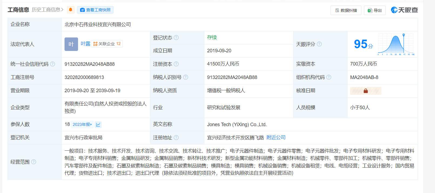The image size is (435, 193).
Task: Click the industry value 研究和试验发展
Action: coord(224,108)
